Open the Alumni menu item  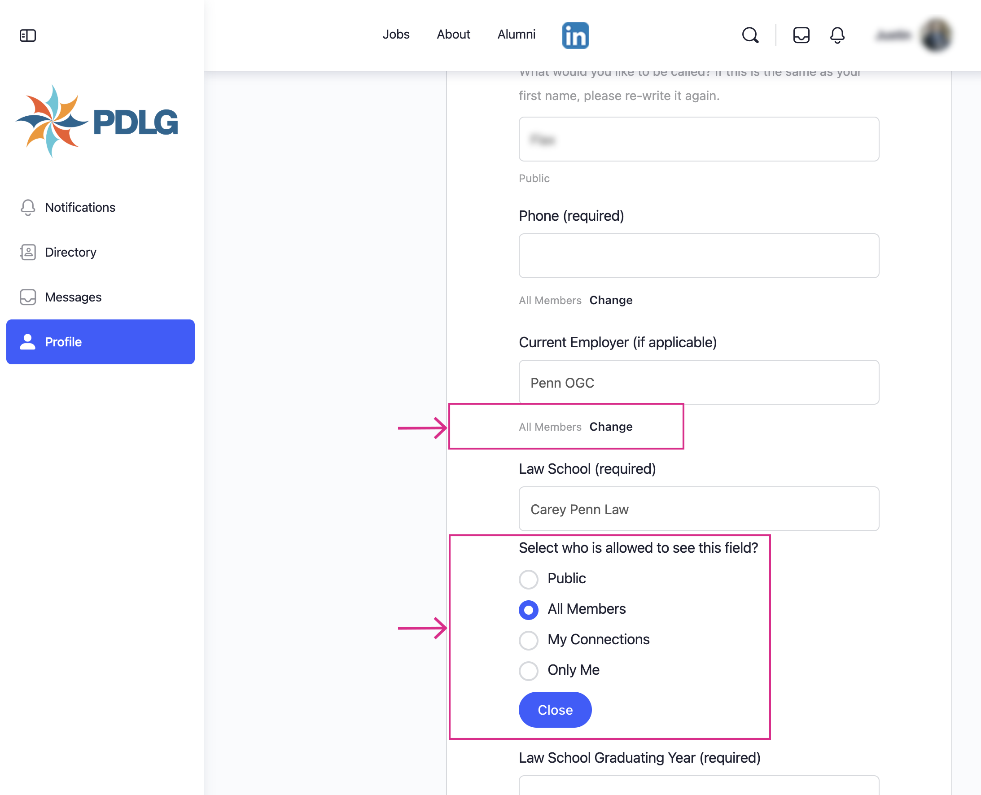pyautogui.click(x=516, y=35)
